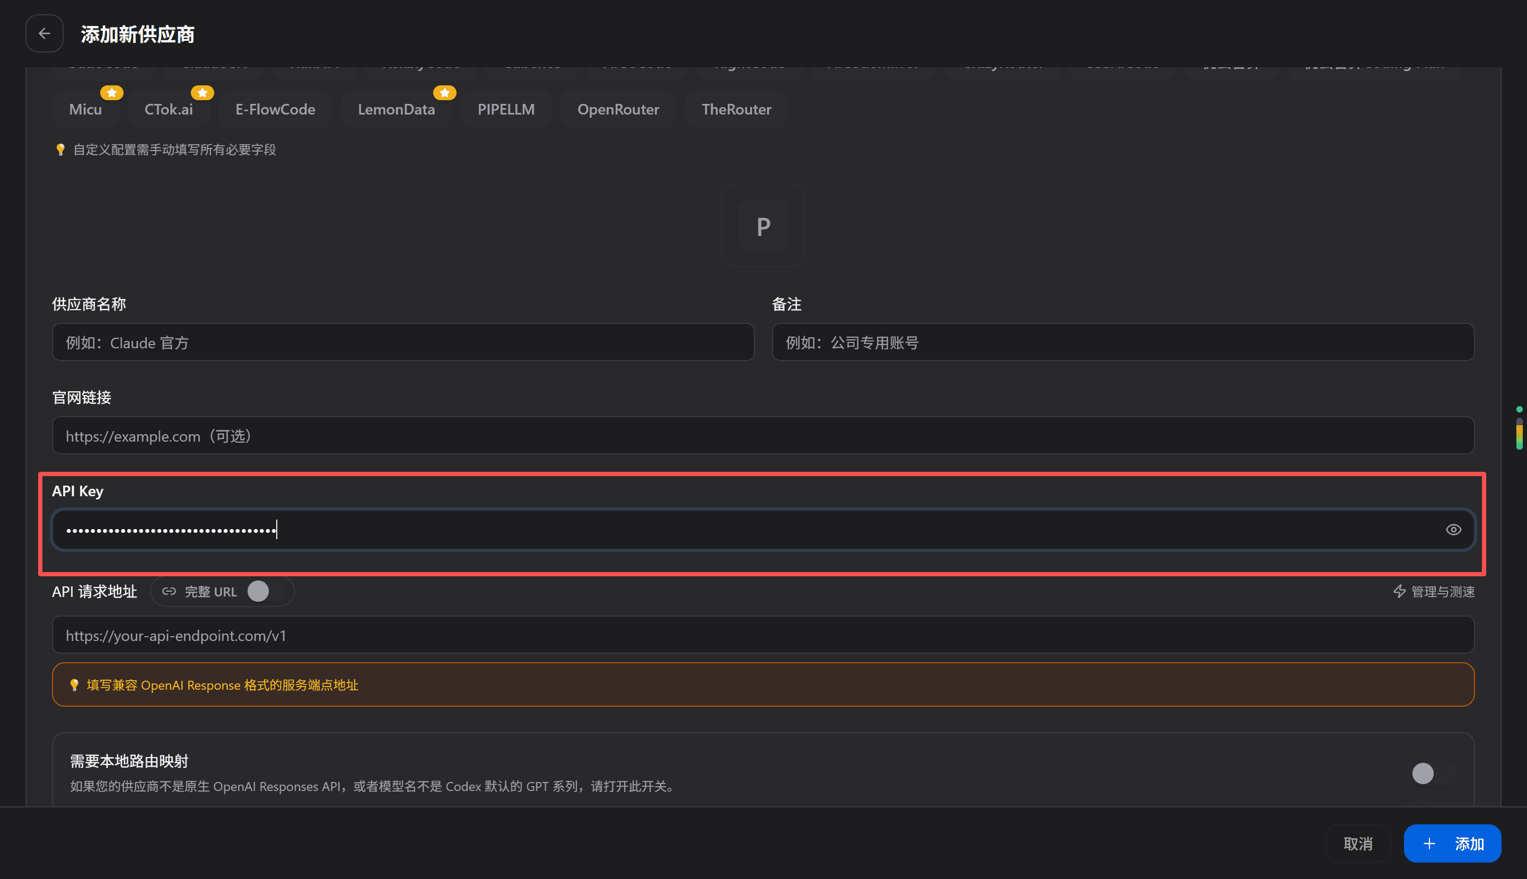Click the 取消 button

click(1358, 843)
